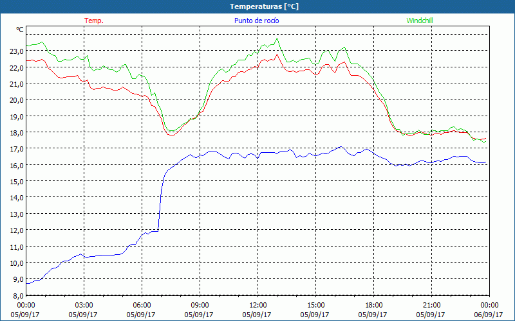The width and height of the screenshot is (515, 321).
Task: Click the 9,0 y-axis value
Action: [x=19, y=279]
